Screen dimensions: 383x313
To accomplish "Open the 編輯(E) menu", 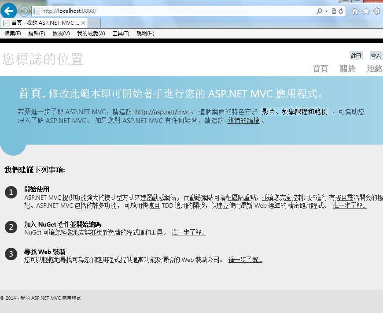I will coord(37,33).
